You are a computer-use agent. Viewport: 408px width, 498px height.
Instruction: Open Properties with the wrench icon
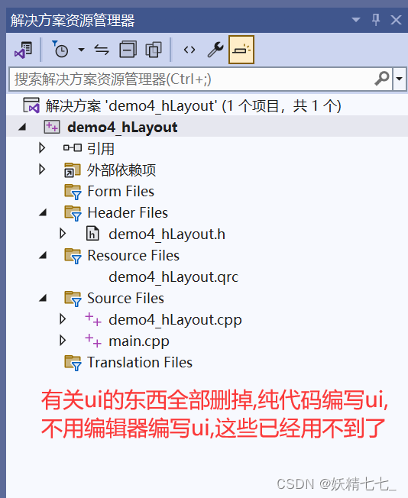(215, 50)
